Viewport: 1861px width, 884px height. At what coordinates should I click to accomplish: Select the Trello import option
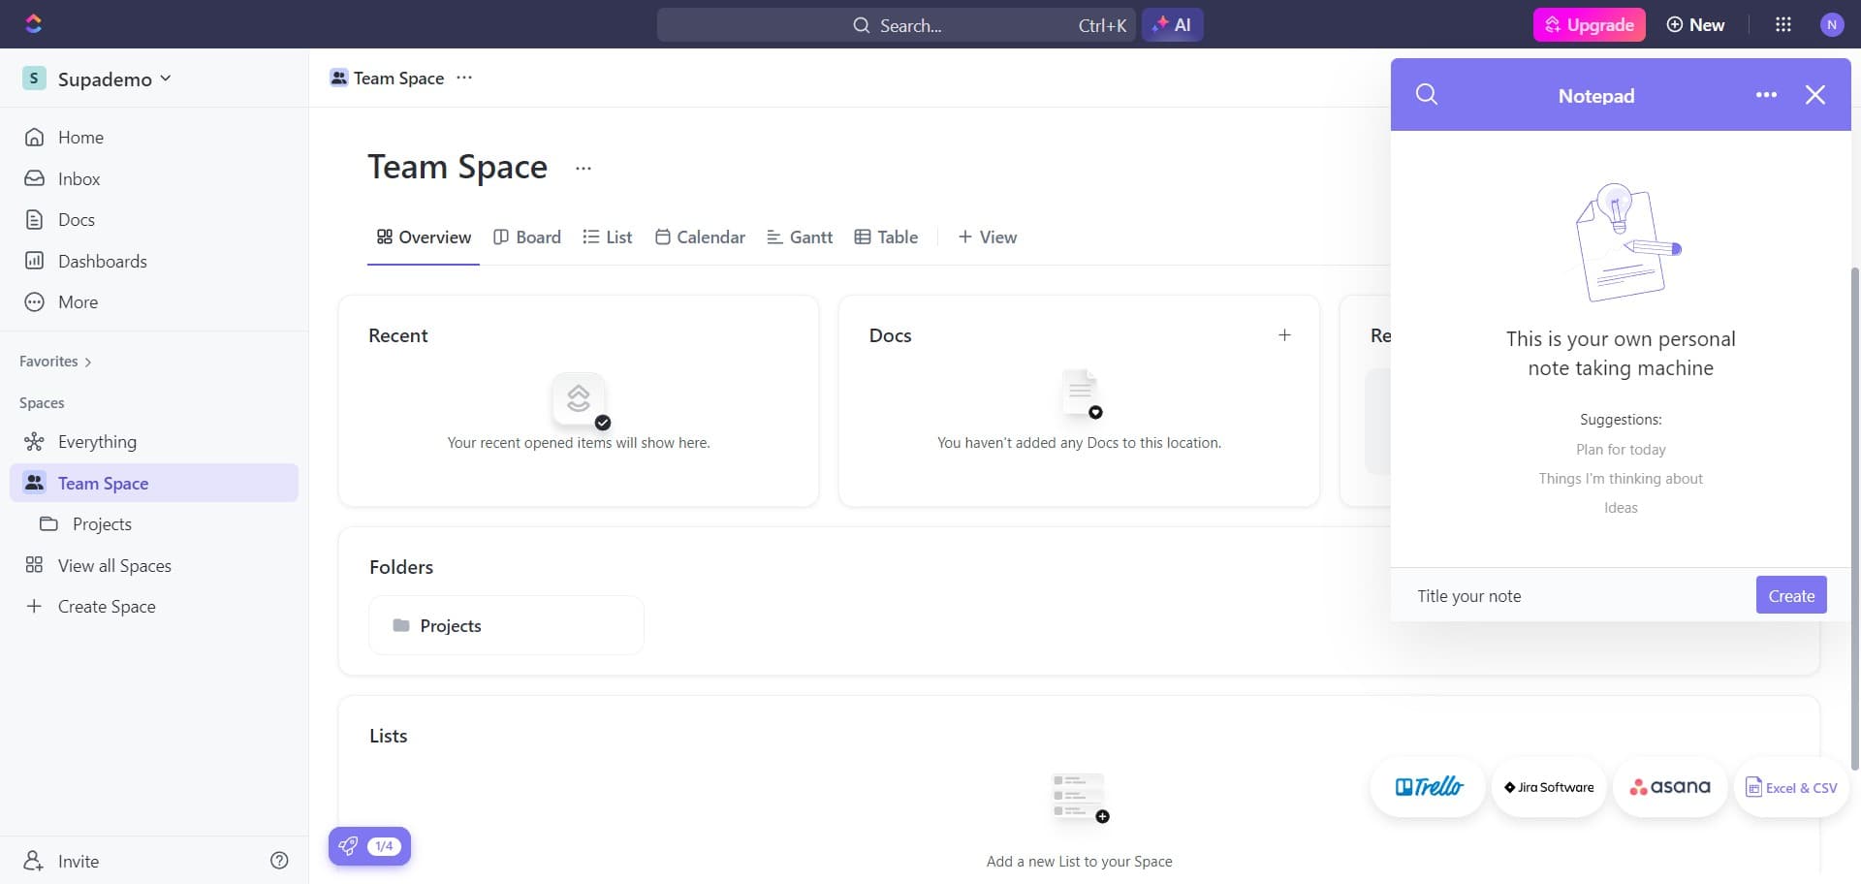[1428, 787]
